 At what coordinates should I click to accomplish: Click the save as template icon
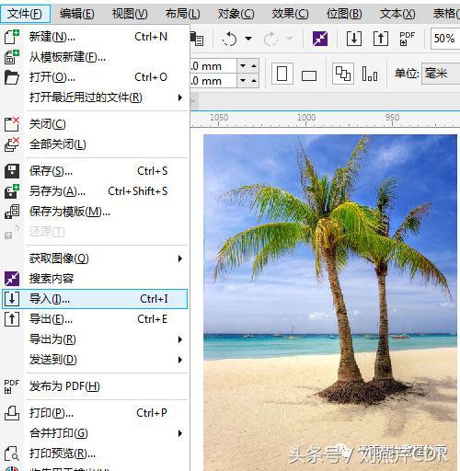12,212
